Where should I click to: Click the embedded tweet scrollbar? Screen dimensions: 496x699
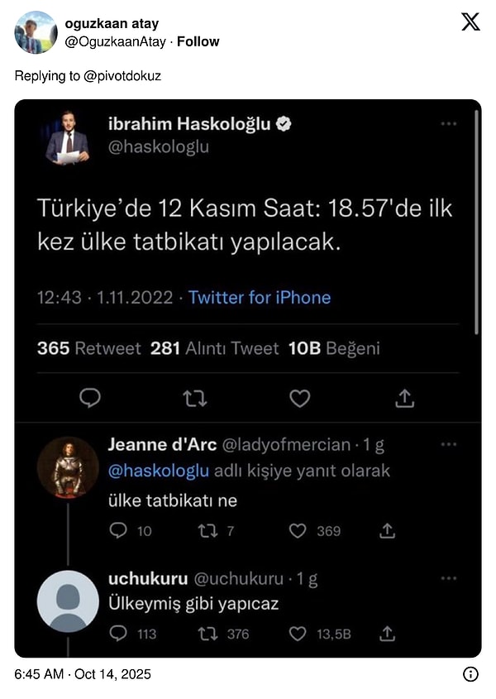476,223
